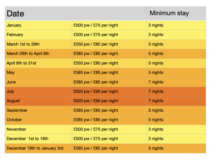Select the November date cell
This screenshot has width=212, height=160.
(x=16, y=129)
